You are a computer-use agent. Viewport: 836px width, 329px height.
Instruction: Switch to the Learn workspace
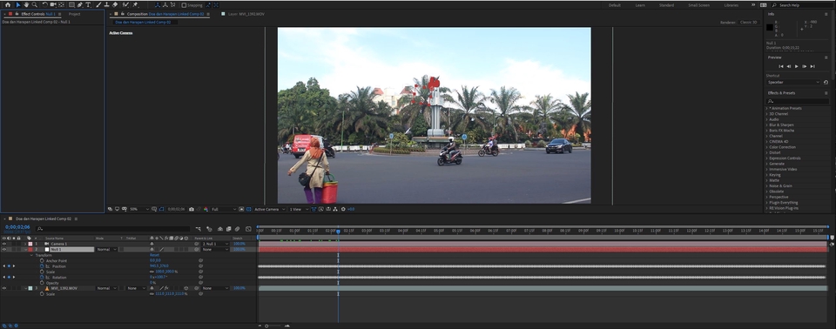click(640, 5)
